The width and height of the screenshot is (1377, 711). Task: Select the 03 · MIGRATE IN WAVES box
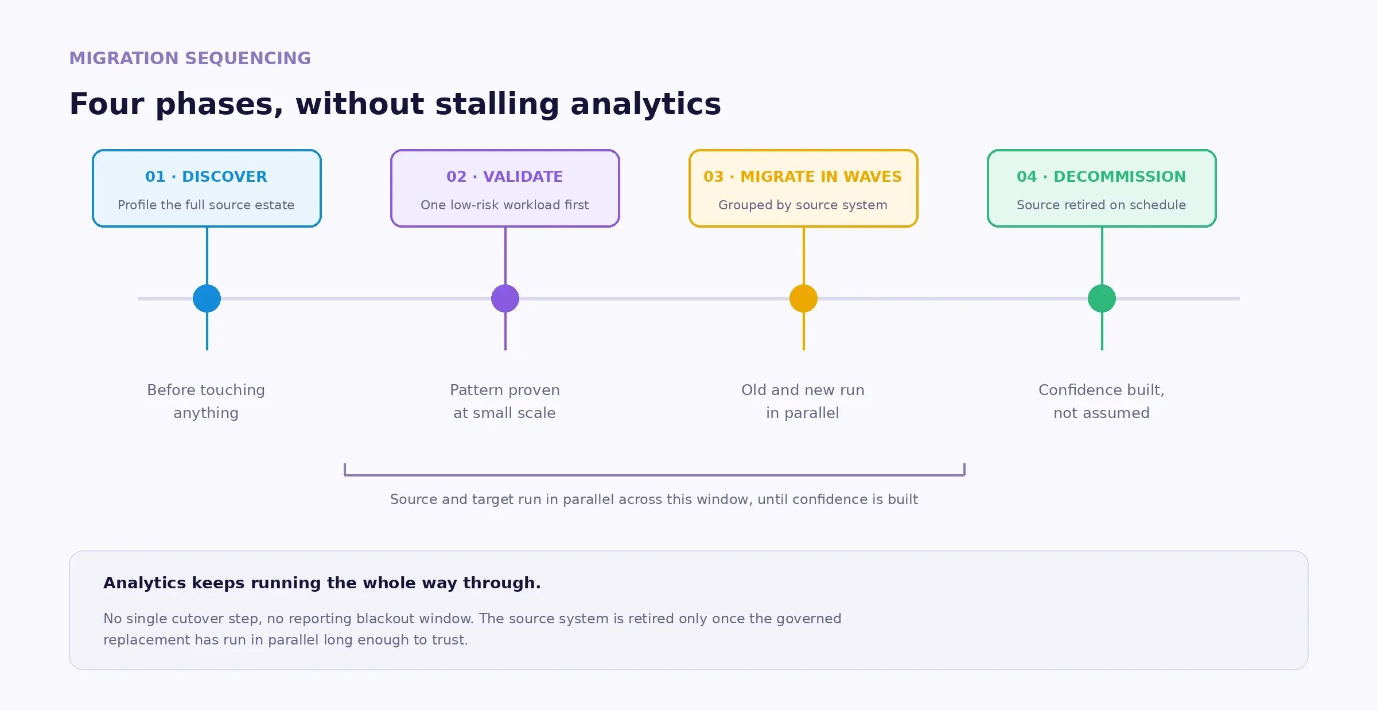(803, 189)
